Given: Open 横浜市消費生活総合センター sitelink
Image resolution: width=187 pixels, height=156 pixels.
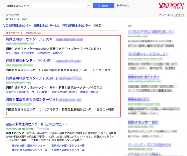Looking at the screenshot, I should pos(28,146).
